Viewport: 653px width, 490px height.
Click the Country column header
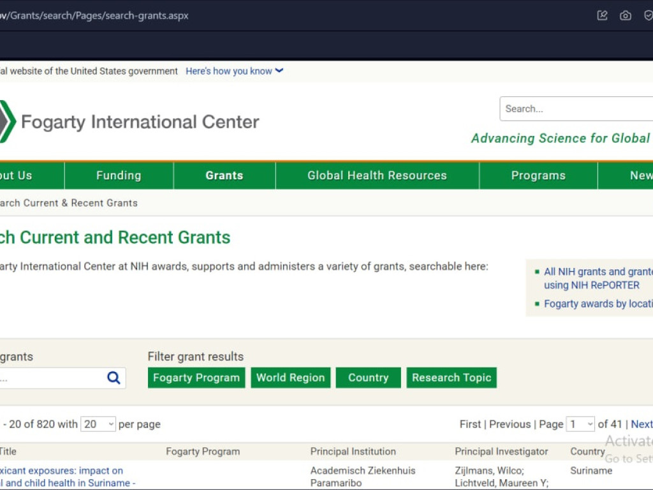click(x=587, y=451)
